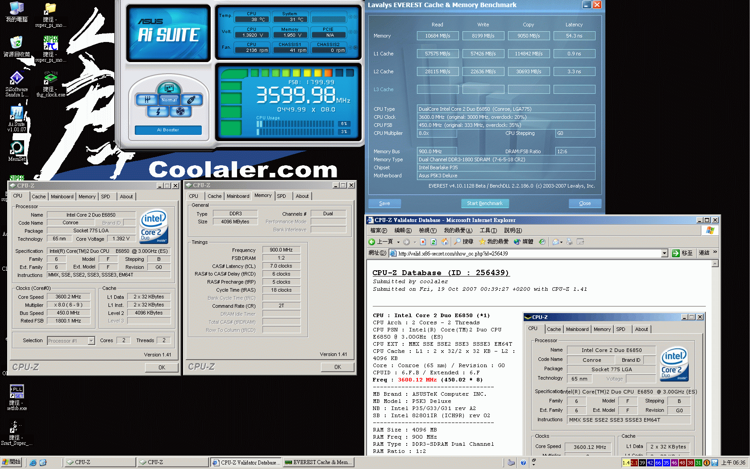The image size is (750, 469).
Task: Expand the IE Back history dropdown arrow
Action: click(398, 242)
